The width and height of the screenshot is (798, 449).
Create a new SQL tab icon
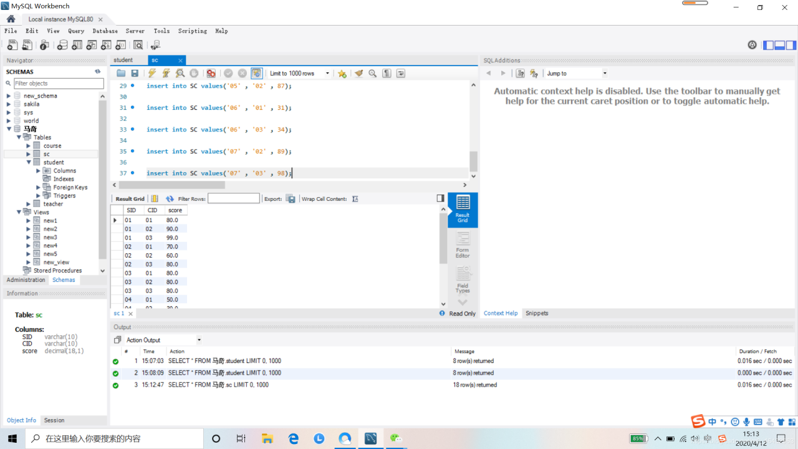(x=12, y=45)
